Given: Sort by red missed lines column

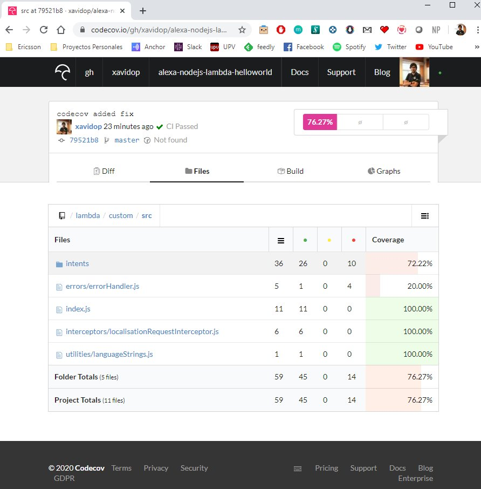Looking at the screenshot, I should click(354, 240).
